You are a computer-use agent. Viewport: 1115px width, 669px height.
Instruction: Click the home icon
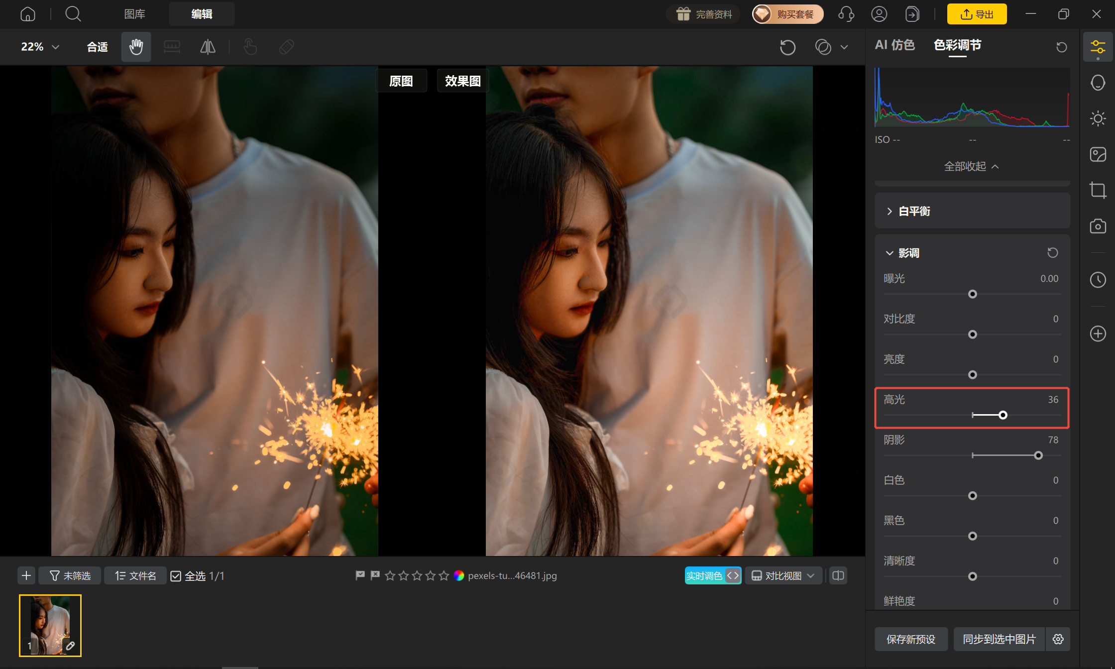28,14
